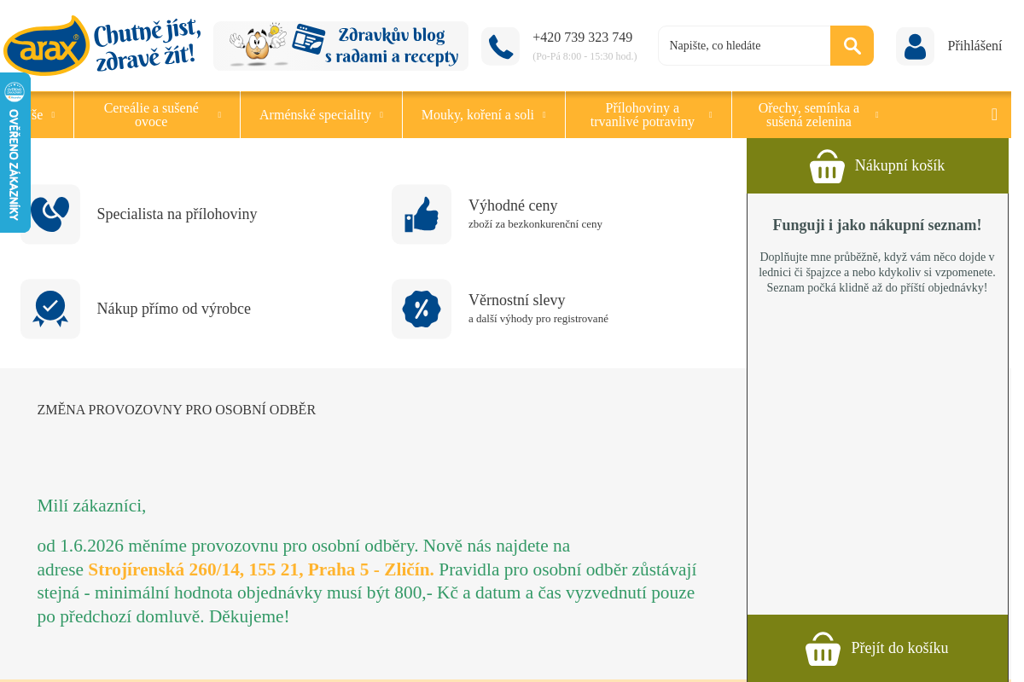Open the Přihlášení login link
The height and width of the screenshot is (682, 1024).
click(x=975, y=46)
